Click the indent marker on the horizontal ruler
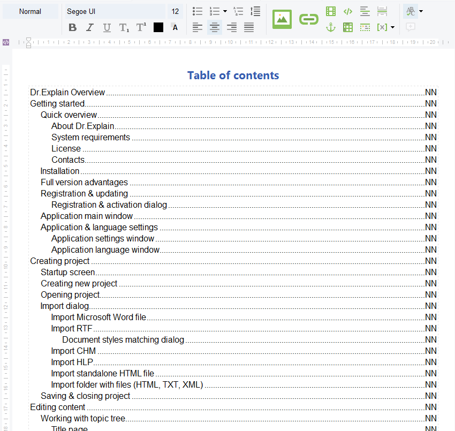The width and height of the screenshot is (455, 431). [28, 43]
